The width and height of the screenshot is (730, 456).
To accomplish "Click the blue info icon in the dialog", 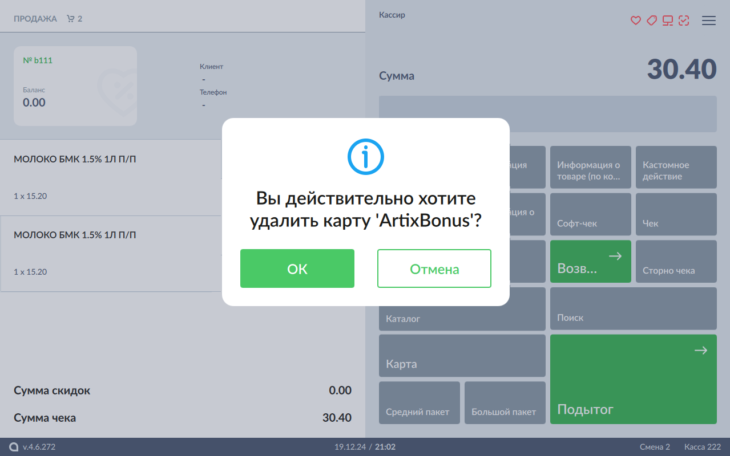I will click(366, 157).
